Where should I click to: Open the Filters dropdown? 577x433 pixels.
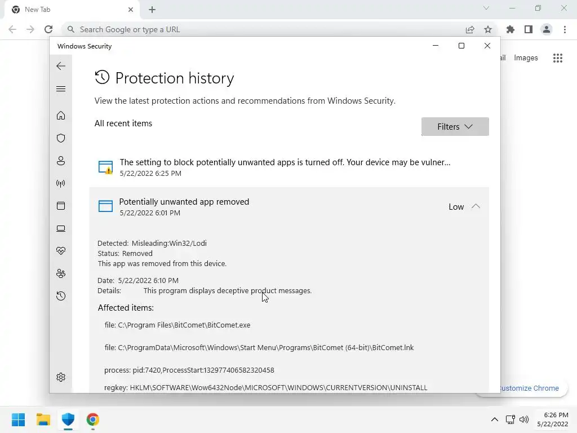point(455,127)
